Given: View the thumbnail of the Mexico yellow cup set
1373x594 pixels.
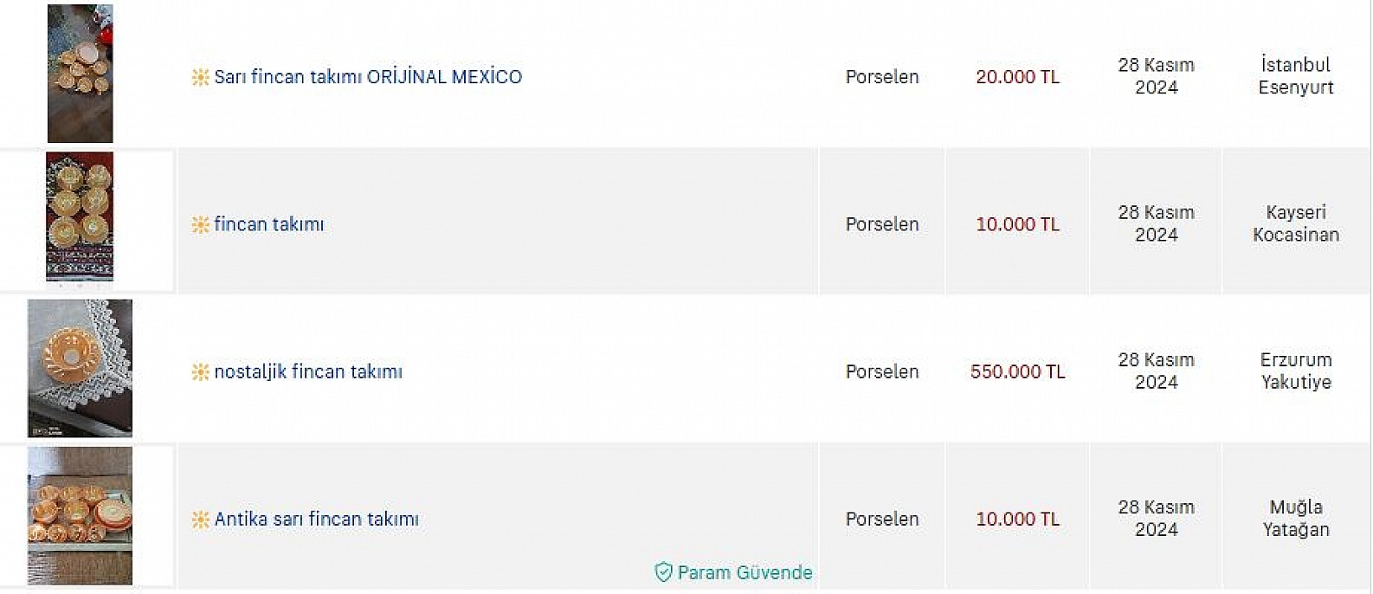Looking at the screenshot, I should [80, 74].
